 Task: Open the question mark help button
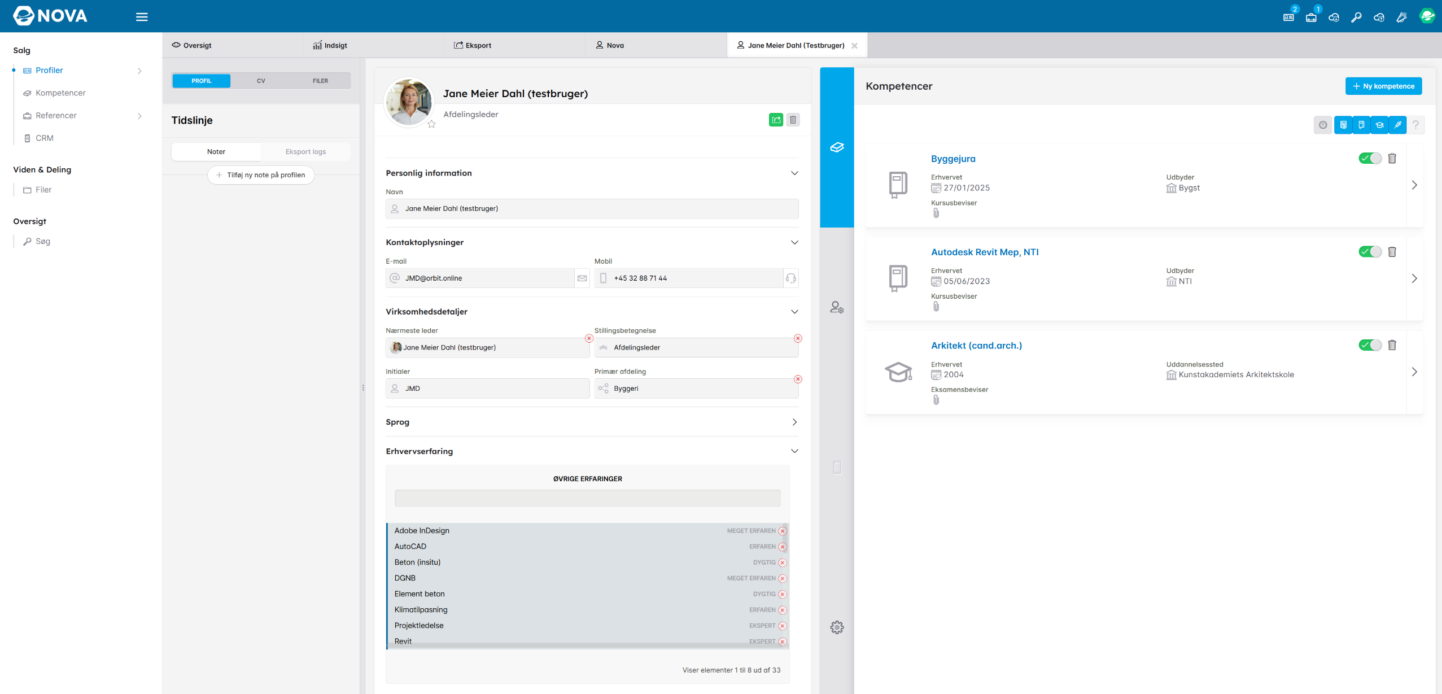(x=1415, y=125)
